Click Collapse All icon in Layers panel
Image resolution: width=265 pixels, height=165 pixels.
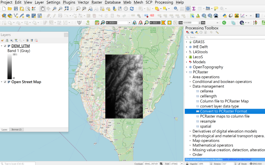coord(32,40)
